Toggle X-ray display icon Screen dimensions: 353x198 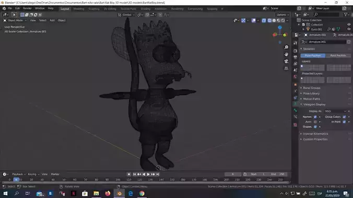point(264,20)
